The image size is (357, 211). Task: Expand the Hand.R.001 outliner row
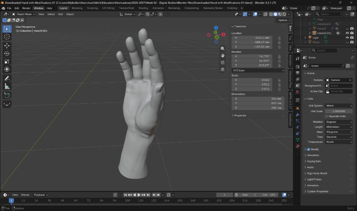(309, 33)
